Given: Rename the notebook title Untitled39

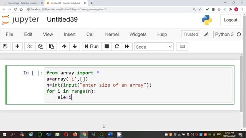Looking at the screenshot, I should click(62, 20).
